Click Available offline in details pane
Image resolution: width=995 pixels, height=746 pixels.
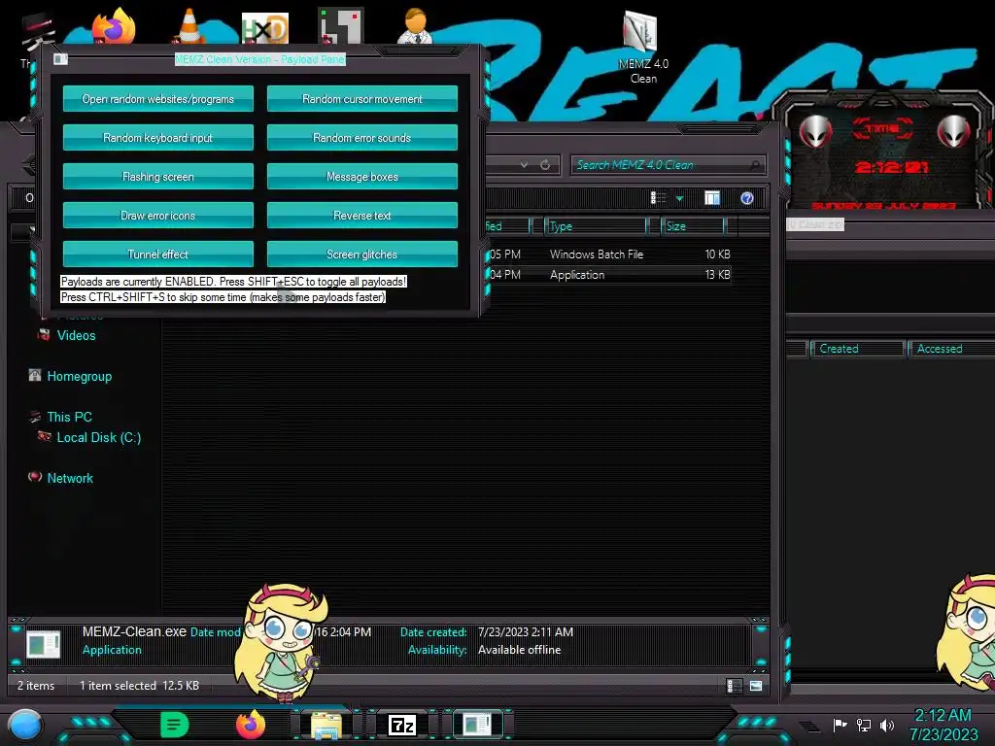point(519,650)
